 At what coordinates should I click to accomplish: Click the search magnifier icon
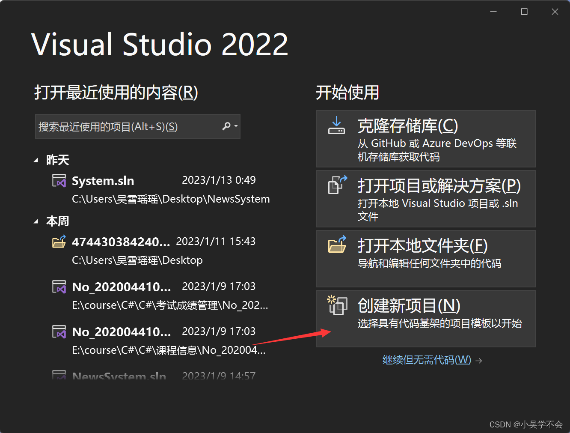click(x=226, y=126)
